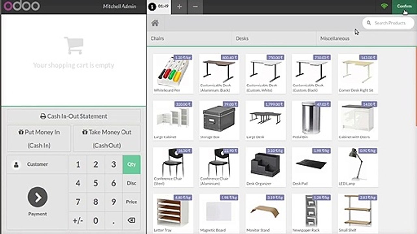Viewport: 417px width, 234px height.
Task: Open the Chairs category
Action: tap(189, 38)
